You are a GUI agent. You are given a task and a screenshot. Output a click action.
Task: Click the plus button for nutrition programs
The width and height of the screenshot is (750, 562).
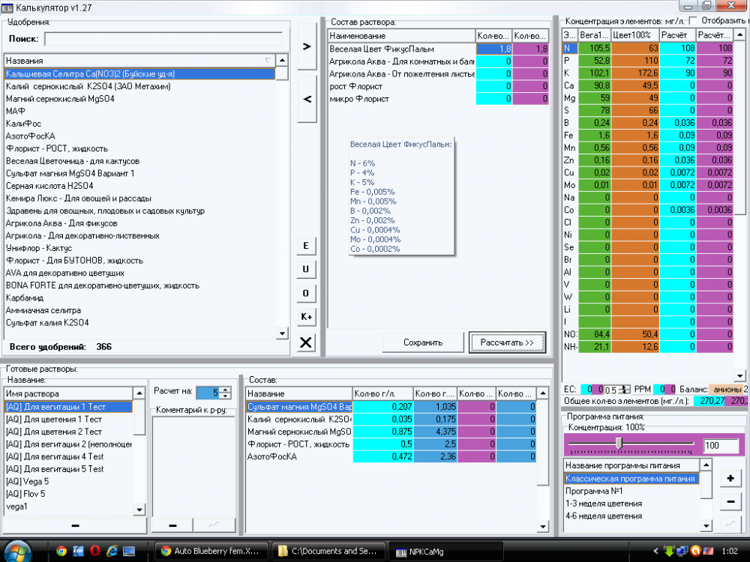[730, 478]
